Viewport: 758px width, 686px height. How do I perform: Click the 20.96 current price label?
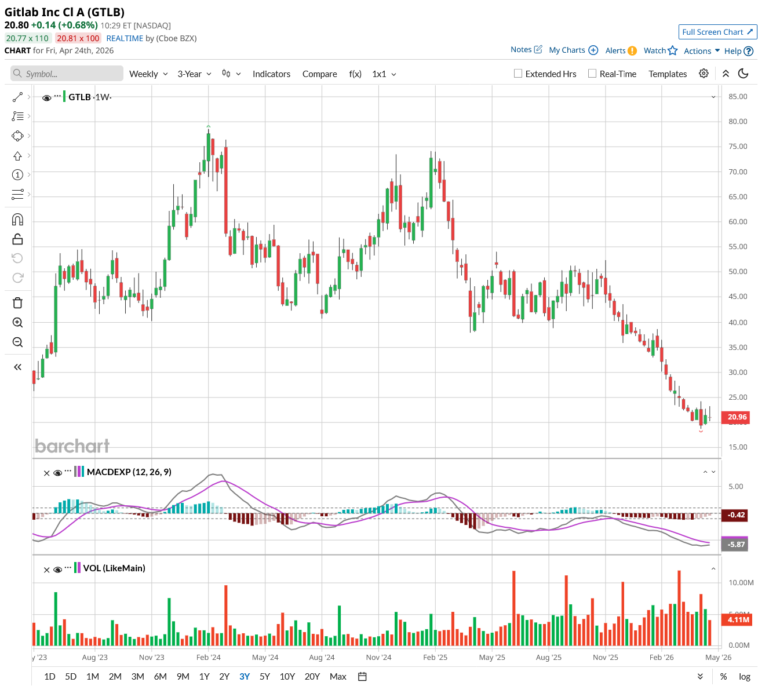(736, 417)
